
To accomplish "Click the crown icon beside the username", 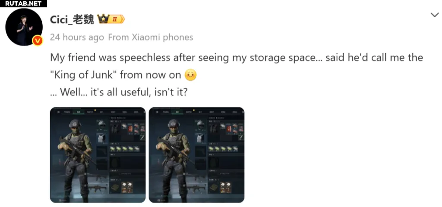I will tap(103, 19).
